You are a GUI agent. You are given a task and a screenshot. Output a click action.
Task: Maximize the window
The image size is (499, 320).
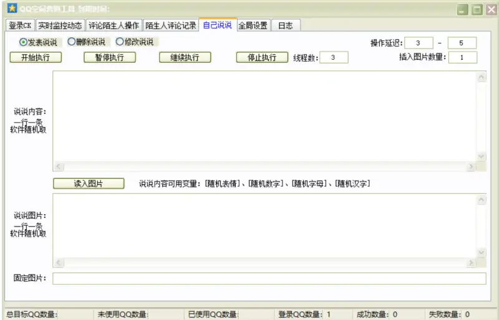pos(477,9)
